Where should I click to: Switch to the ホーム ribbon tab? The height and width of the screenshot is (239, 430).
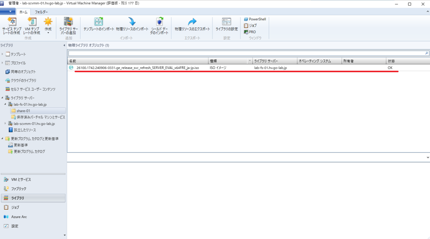click(x=23, y=12)
